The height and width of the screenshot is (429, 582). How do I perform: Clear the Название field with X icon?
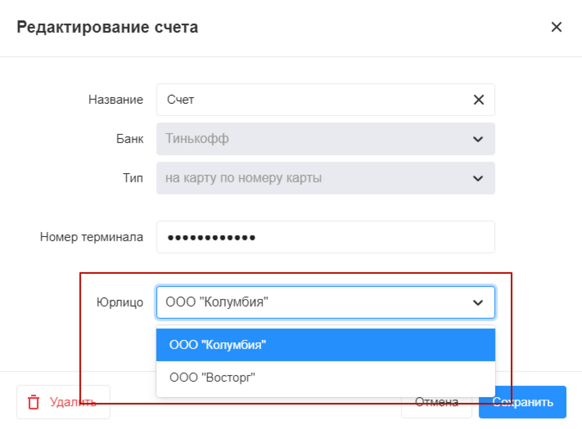click(479, 100)
